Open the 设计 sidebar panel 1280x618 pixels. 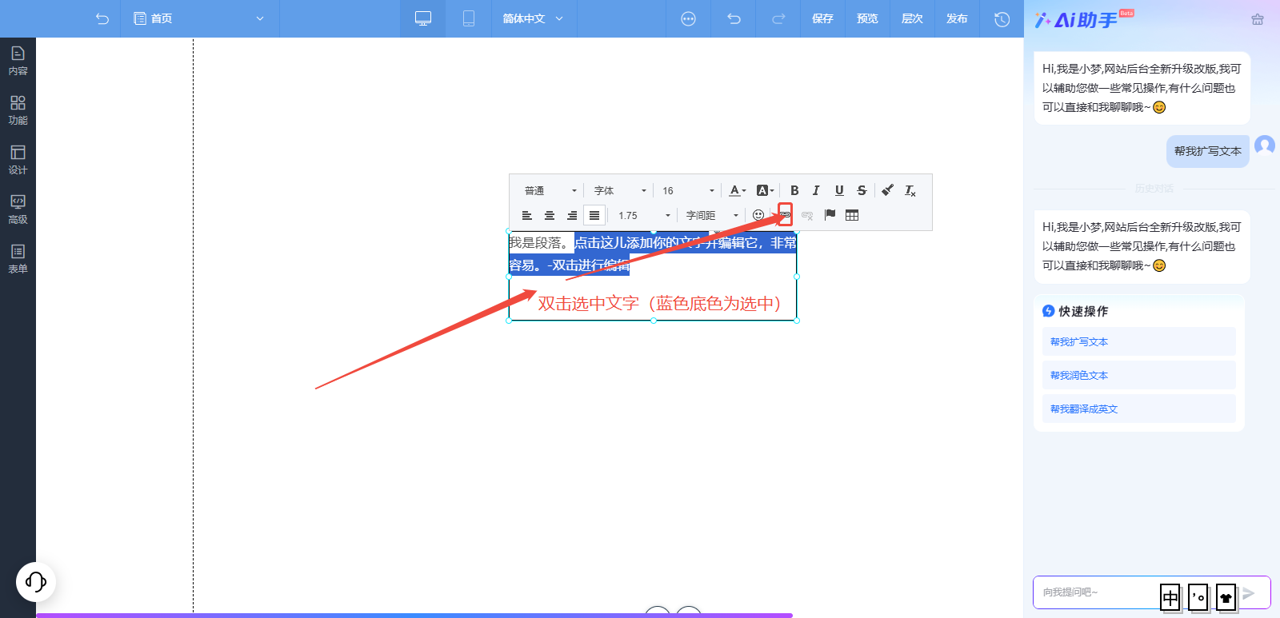click(18, 159)
